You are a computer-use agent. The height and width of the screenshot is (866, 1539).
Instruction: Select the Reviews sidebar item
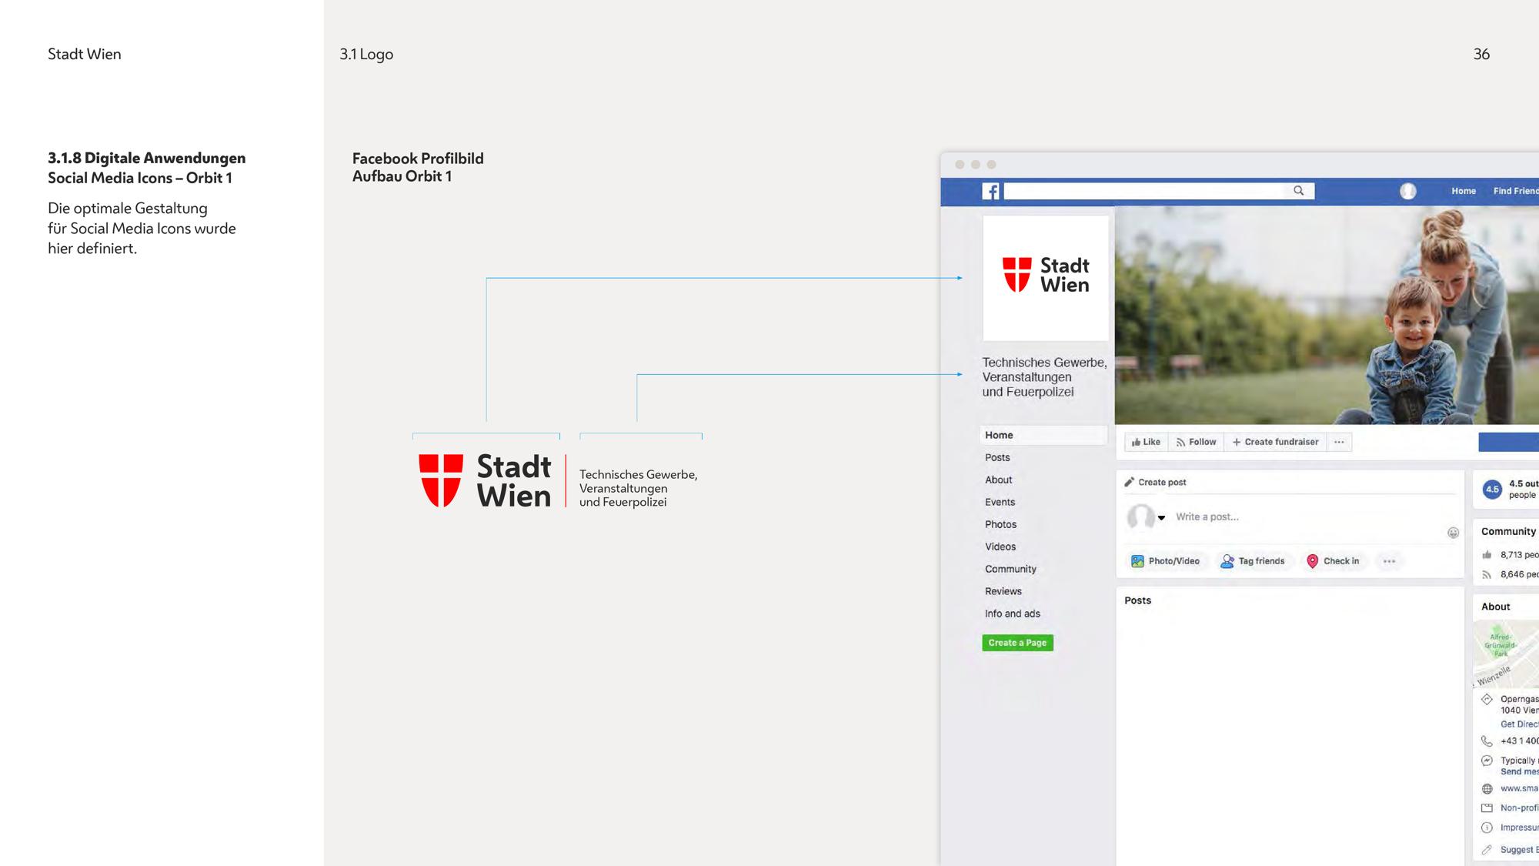click(x=1003, y=591)
